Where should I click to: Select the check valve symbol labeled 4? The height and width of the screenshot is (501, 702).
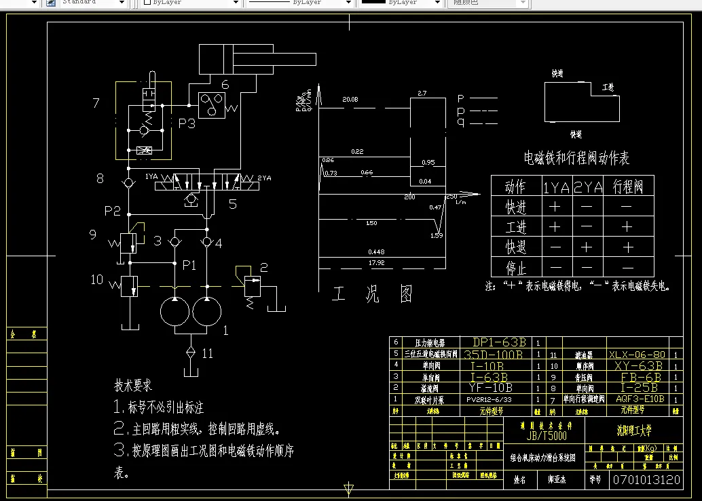(206, 241)
